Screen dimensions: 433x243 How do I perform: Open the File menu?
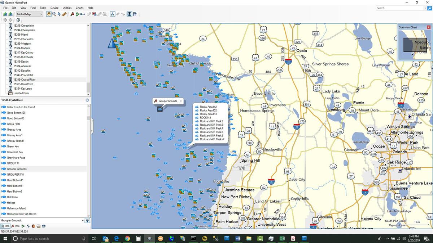[5, 8]
